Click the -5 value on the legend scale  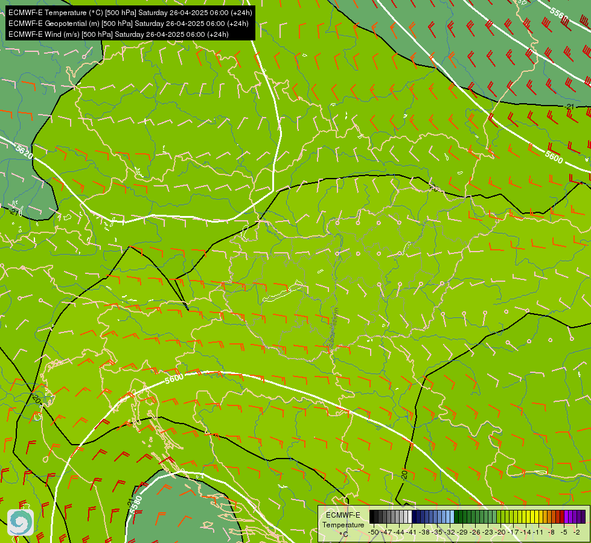click(x=564, y=532)
